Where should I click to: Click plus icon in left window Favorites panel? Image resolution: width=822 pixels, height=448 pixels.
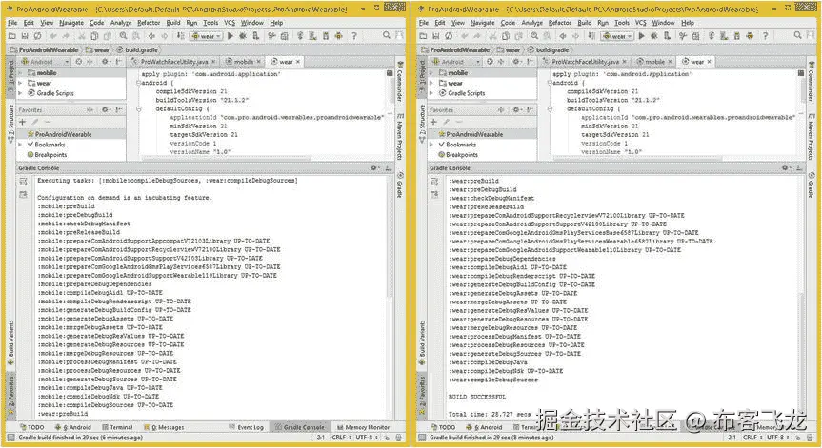(x=23, y=122)
